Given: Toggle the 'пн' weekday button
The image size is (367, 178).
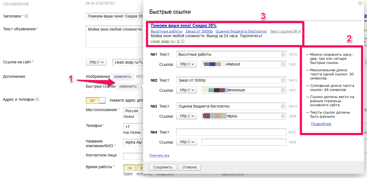Looking at the screenshot, I should (130, 167).
